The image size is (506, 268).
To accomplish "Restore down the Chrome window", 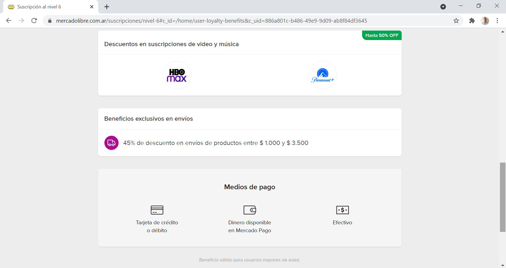I will [x=479, y=6].
